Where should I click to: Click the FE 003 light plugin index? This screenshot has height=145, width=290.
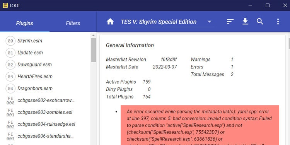pyautogui.click(x=10, y=136)
